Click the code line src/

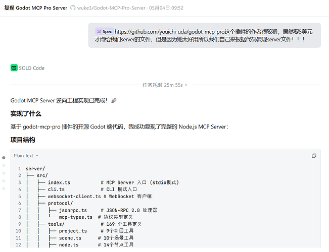pyautogui.click(x=42, y=175)
